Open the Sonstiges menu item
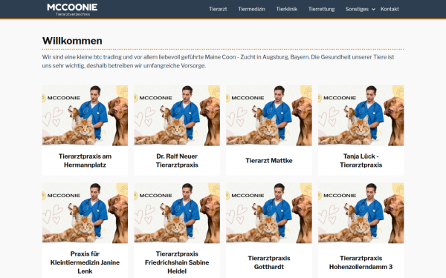 pyautogui.click(x=357, y=9)
